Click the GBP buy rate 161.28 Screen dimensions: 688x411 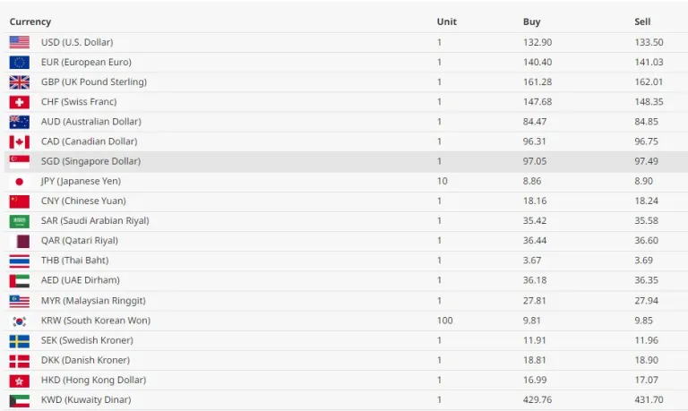(x=537, y=81)
